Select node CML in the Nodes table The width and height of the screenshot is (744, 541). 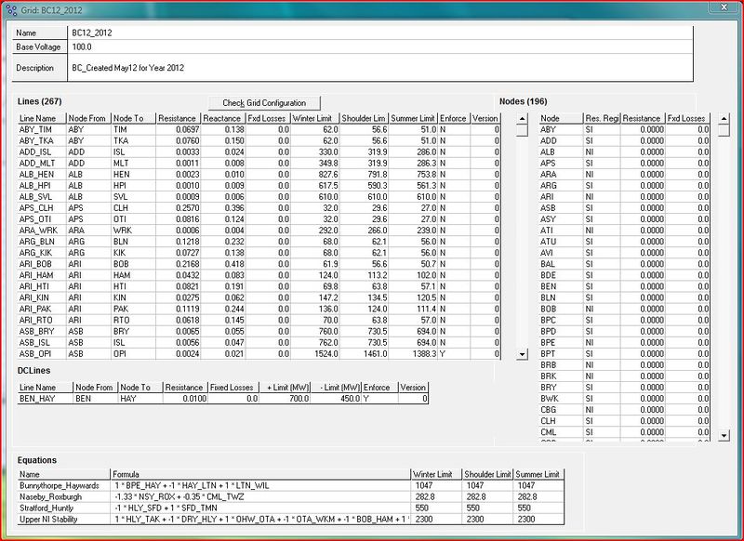pyautogui.click(x=561, y=432)
